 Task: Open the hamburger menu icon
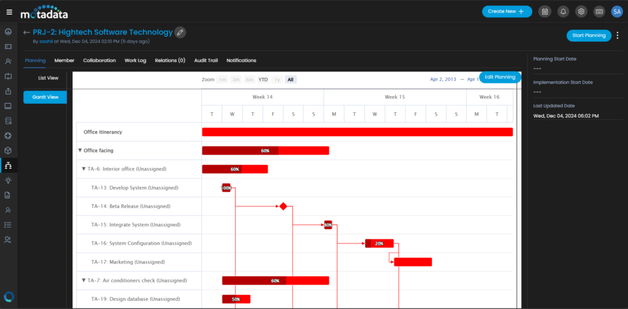(x=9, y=12)
